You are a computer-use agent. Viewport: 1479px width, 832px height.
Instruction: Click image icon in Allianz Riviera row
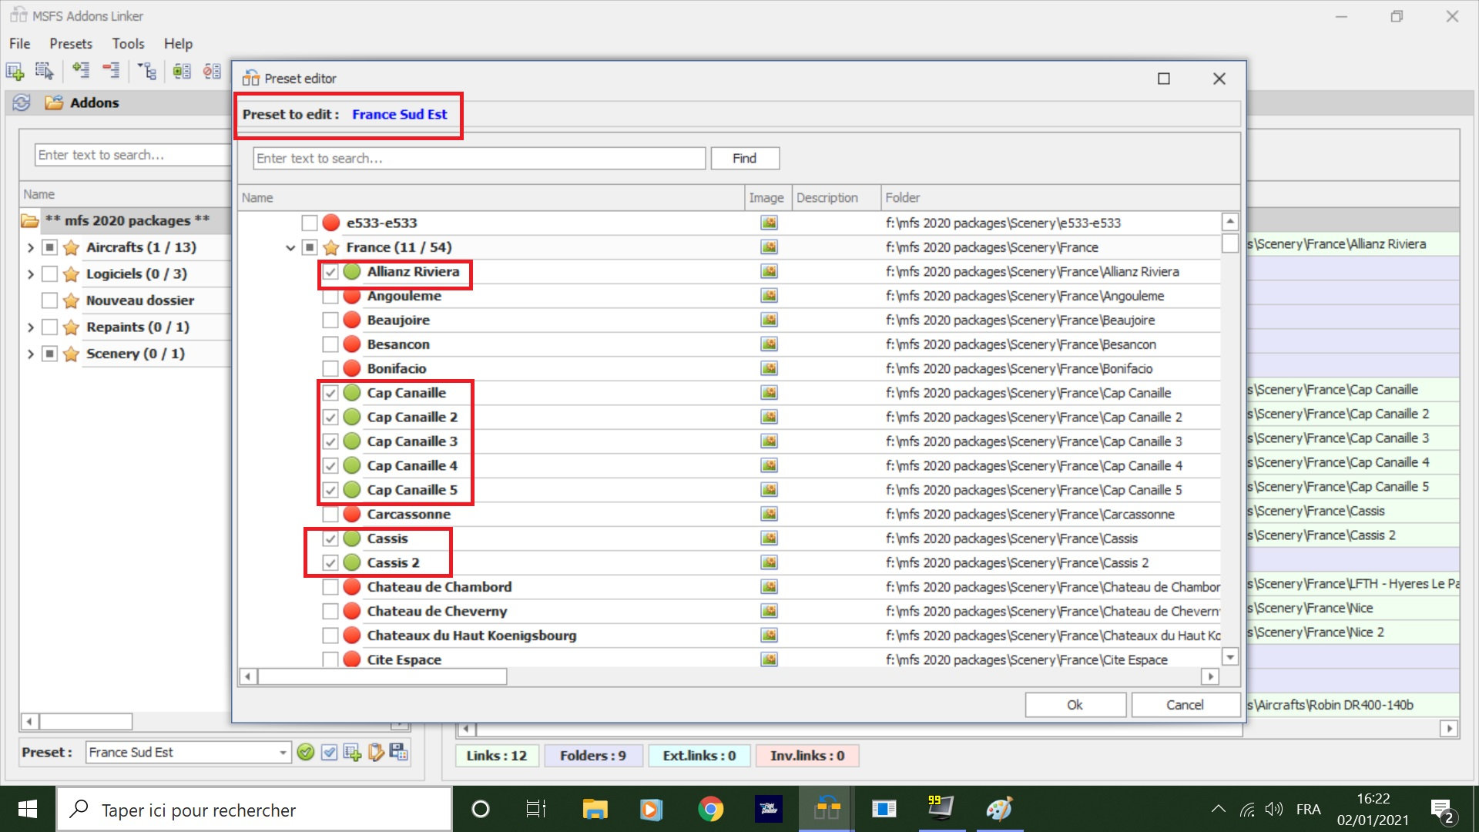click(768, 271)
